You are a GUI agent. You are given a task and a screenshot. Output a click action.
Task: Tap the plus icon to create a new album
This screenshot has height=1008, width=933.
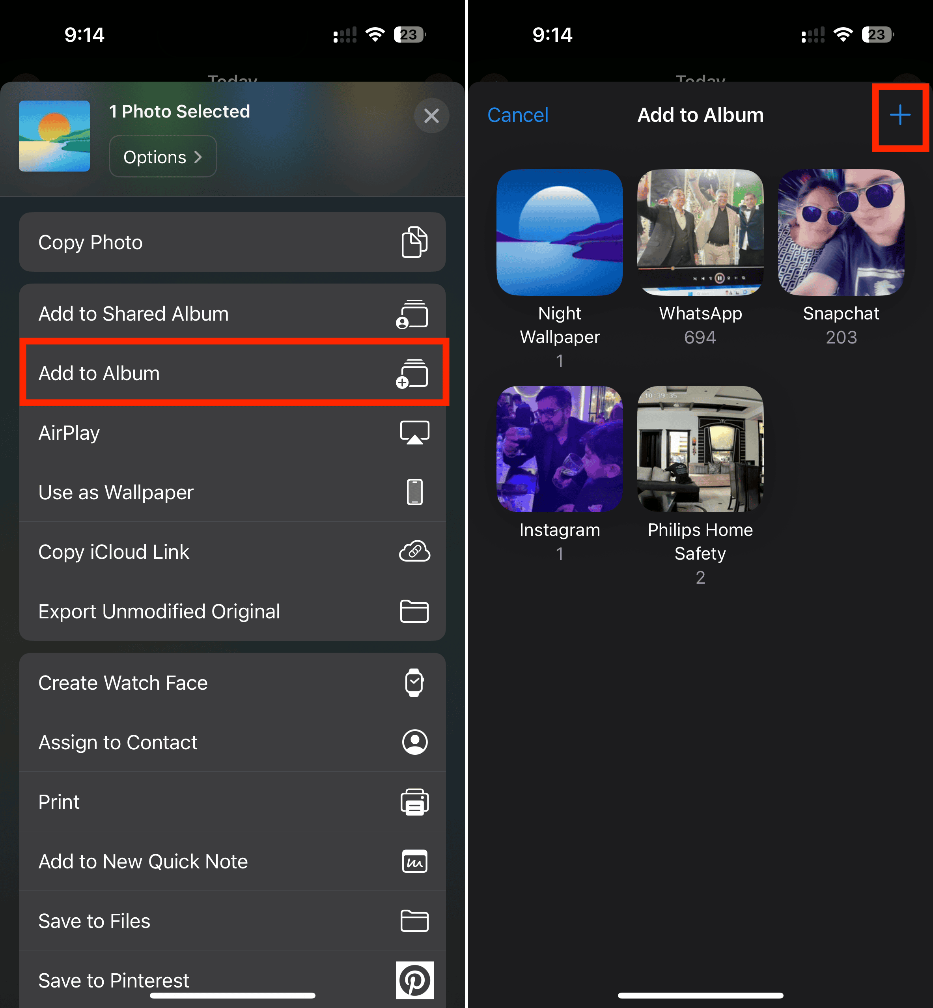click(900, 116)
